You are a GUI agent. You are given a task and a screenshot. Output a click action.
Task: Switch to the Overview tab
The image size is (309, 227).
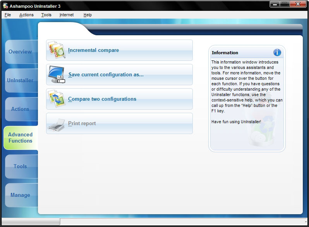tap(21, 52)
